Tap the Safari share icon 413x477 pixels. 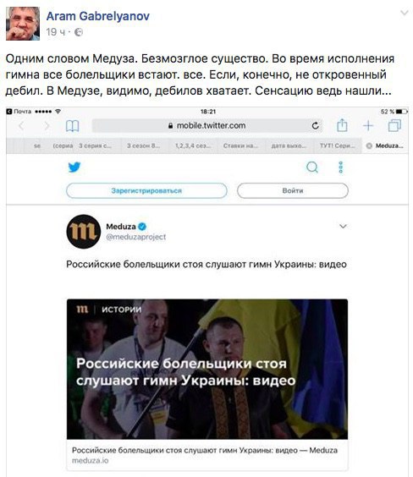(342, 124)
